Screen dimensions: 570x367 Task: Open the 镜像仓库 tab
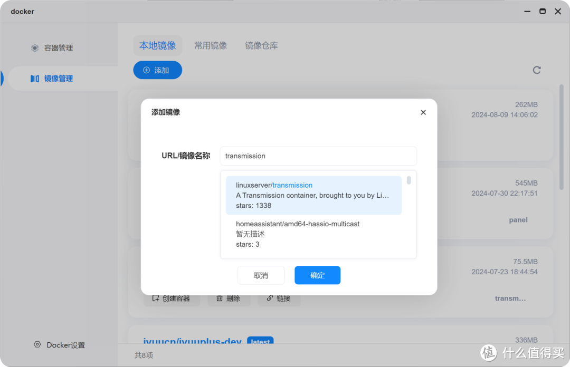click(261, 45)
